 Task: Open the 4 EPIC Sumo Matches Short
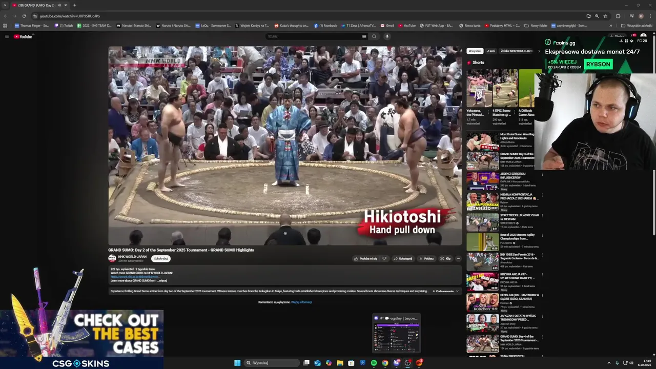(x=505, y=88)
